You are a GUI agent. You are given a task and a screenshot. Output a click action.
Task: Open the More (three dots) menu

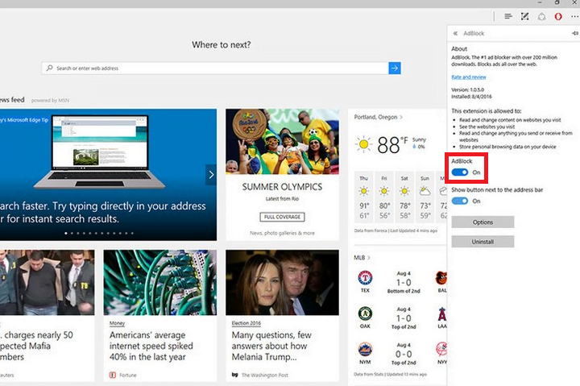coord(575,16)
